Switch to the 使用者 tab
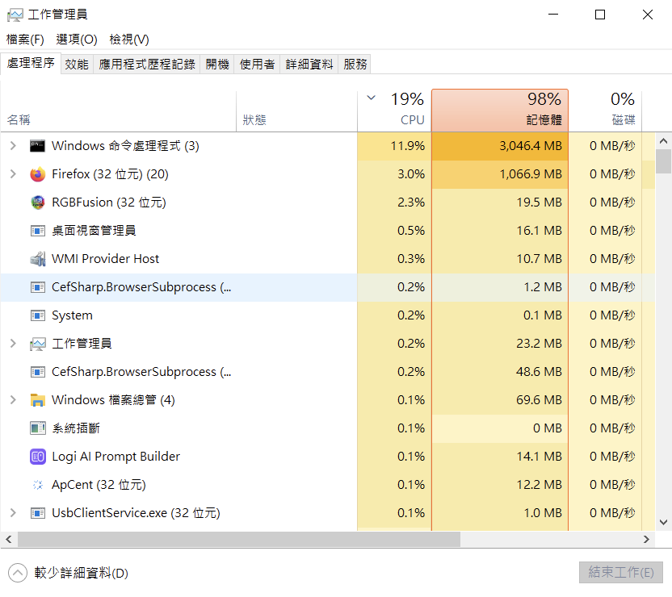Screen dimensions: 672x597 pyautogui.click(x=257, y=65)
